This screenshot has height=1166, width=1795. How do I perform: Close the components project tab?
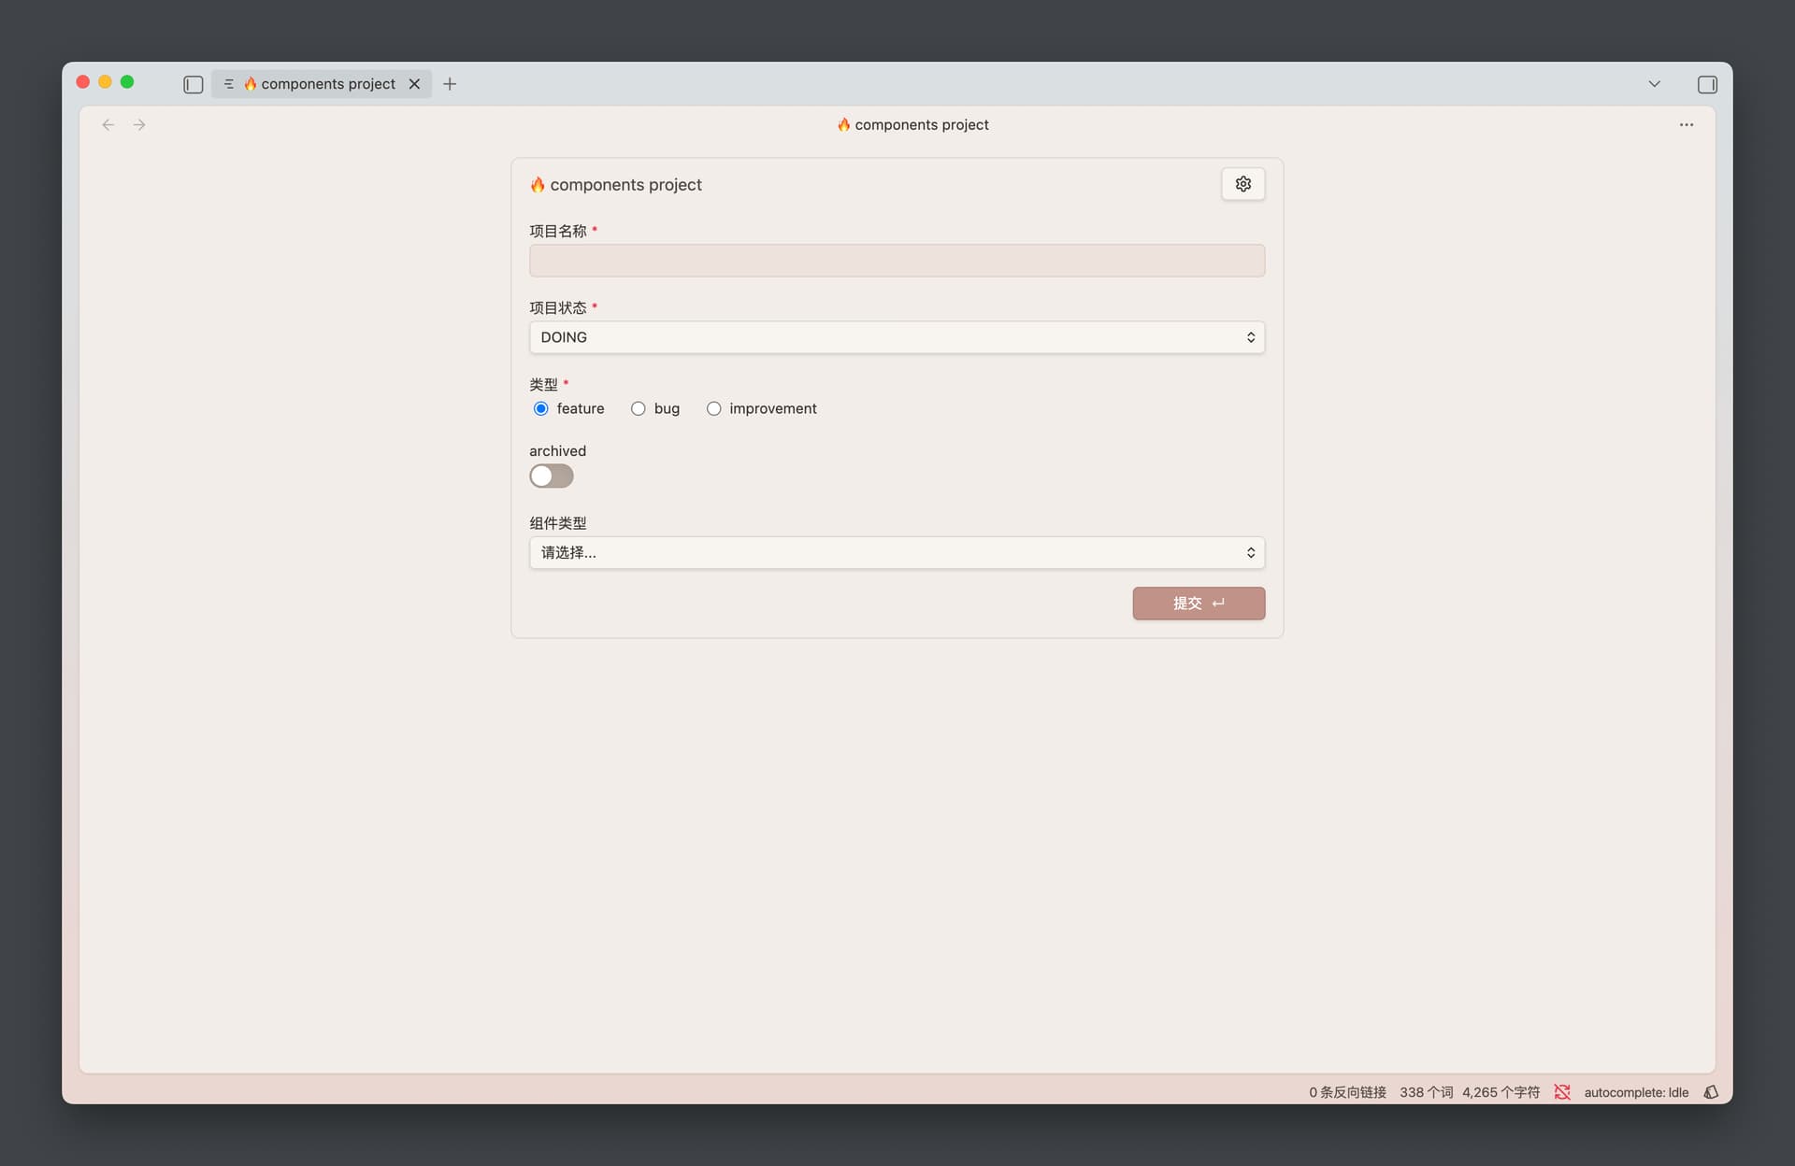click(x=414, y=84)
